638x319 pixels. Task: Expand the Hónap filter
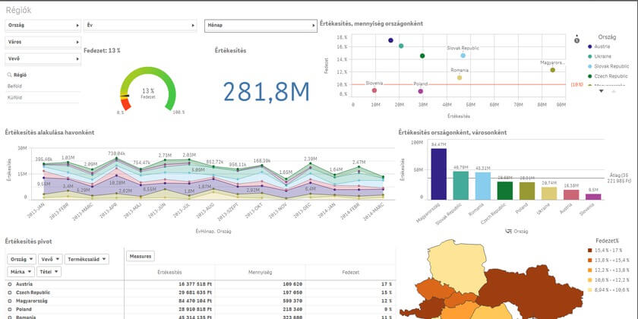point(260,25)
